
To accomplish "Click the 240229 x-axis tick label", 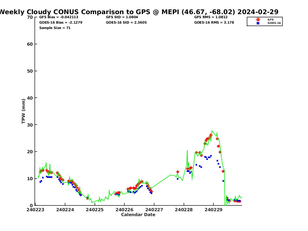I will [x=213, y=210].
